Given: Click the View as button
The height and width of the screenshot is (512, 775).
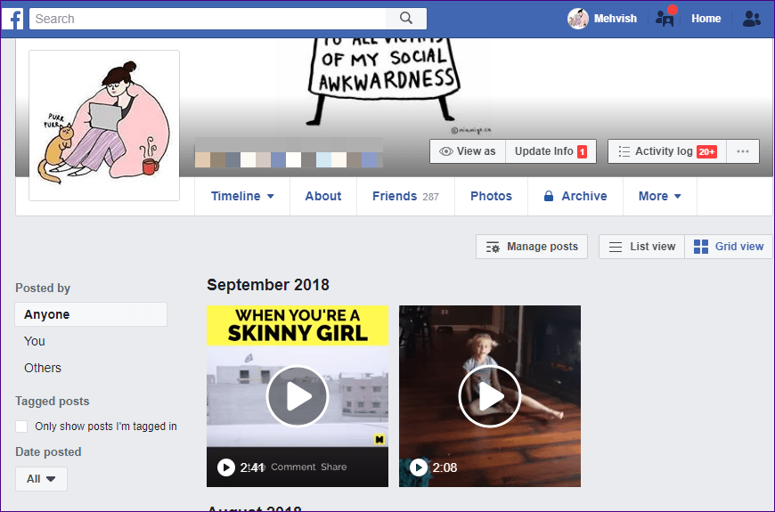Looking at the screenshot, I should (468, 151).
